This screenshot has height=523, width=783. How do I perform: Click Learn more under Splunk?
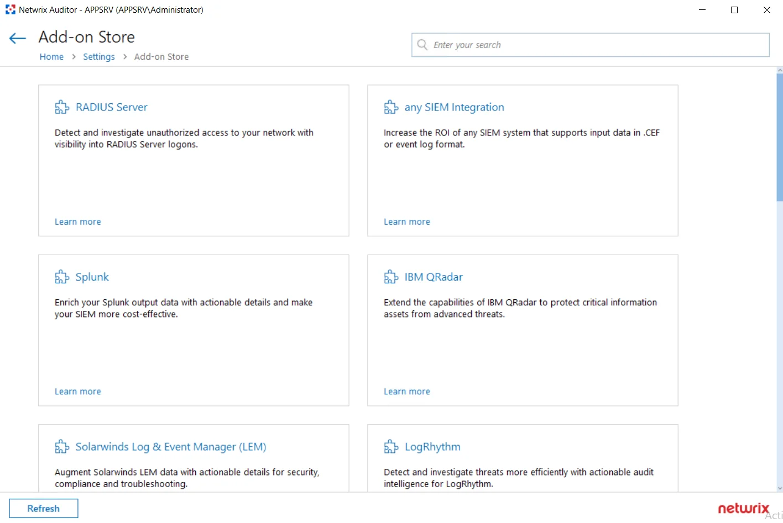coord(78,391)
